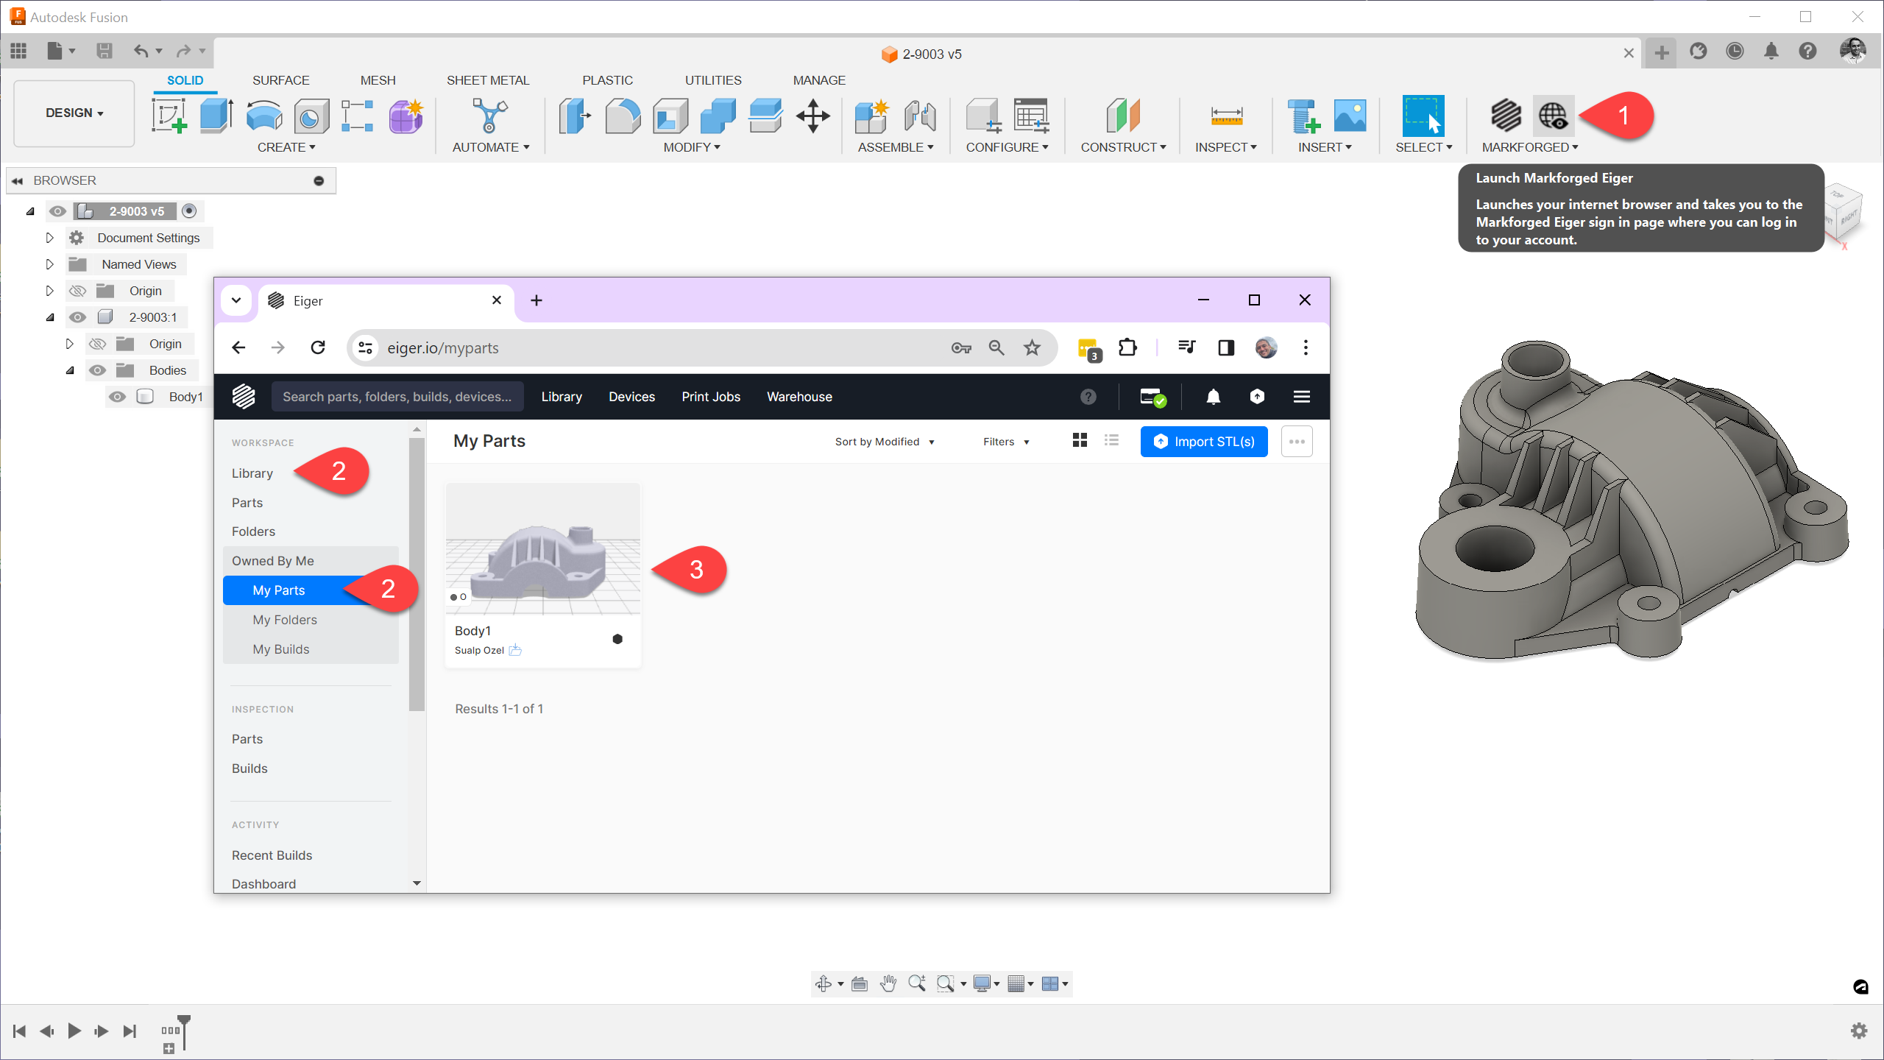Open the Devices menu in Eiger

point(631,397)
